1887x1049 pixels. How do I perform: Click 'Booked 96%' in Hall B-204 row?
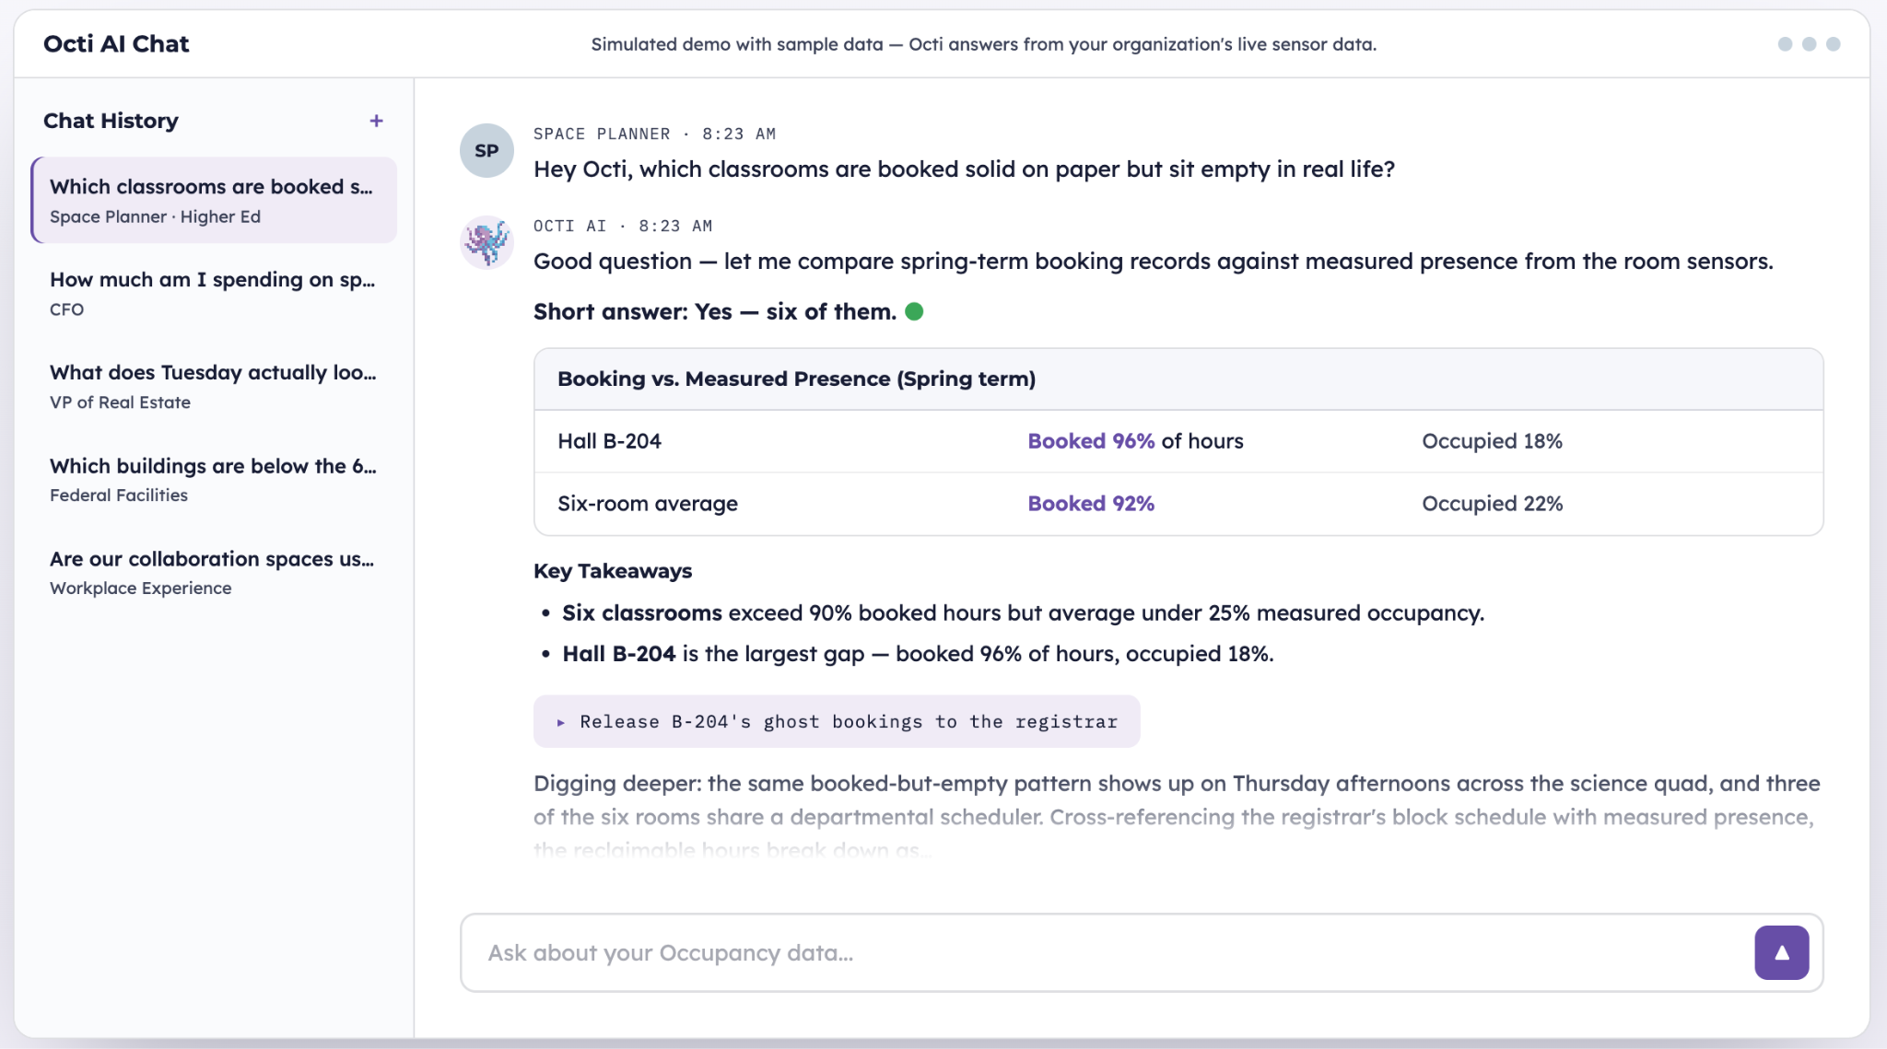[1091, 441]
